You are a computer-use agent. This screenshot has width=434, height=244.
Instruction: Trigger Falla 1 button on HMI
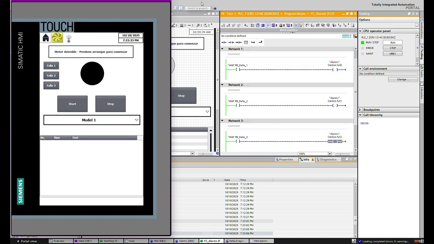[x=51, y=65]
